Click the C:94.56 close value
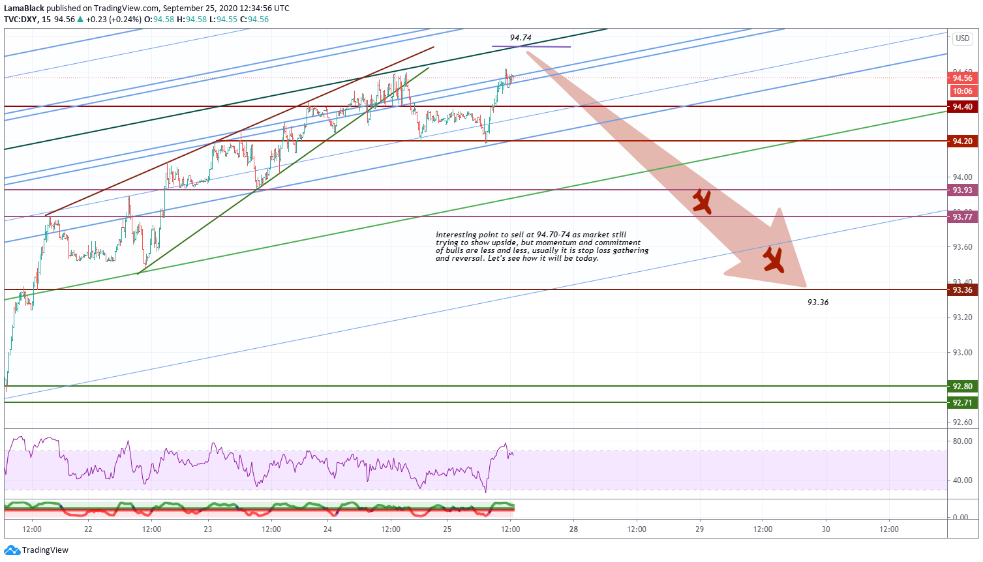Image resolution: width=983 pixels, height=562 pixels. pos(254,20)
